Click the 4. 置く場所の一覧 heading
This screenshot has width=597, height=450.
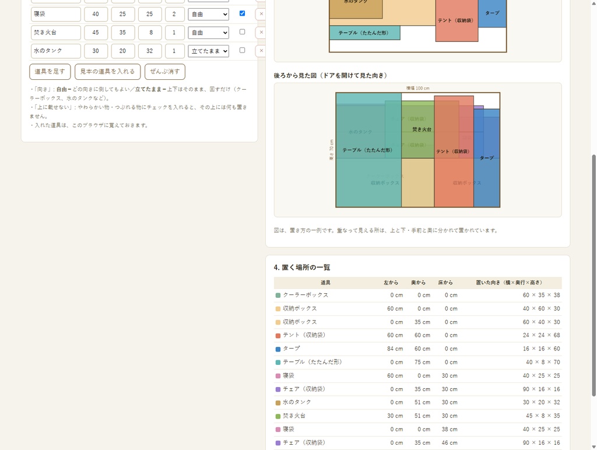(x=302, y=268)
